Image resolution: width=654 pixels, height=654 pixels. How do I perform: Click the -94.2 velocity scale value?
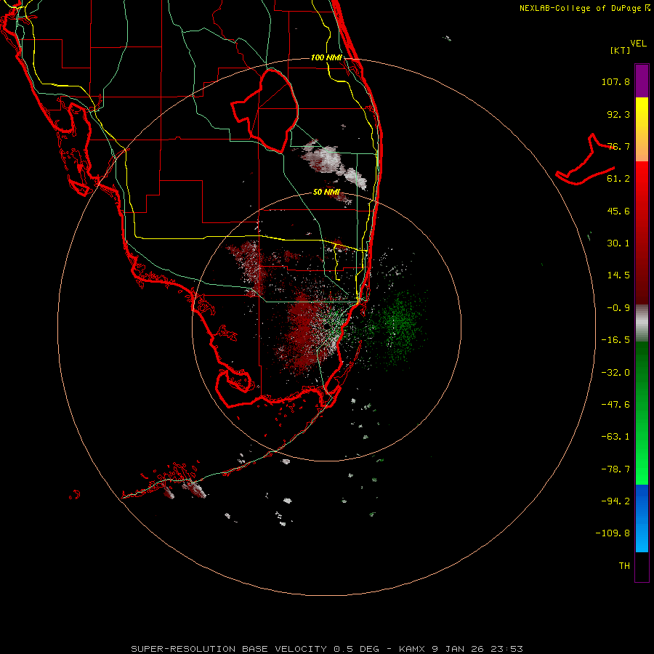click(x=615, y=501)
